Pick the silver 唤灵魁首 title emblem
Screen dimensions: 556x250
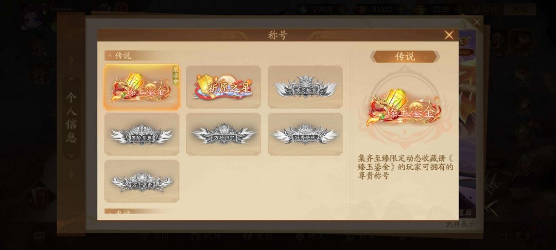[x=305, y=87]
